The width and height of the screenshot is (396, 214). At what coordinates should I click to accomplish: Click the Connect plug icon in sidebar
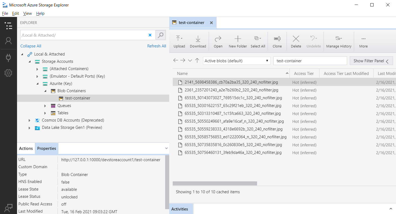click(8, 57)
